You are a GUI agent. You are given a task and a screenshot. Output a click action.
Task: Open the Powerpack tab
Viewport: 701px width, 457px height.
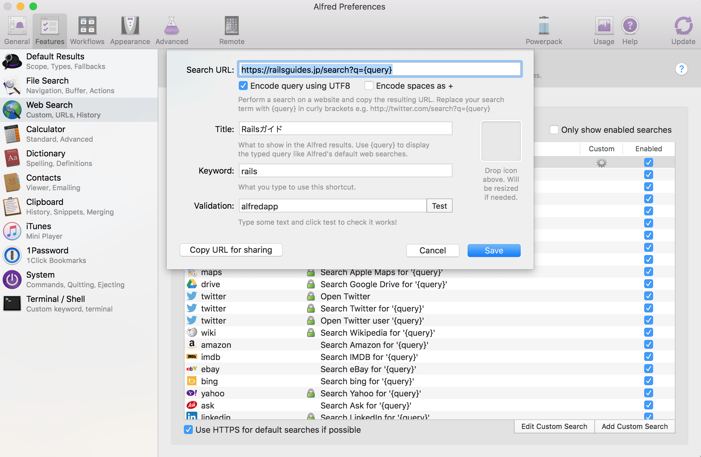click(544, 31)
